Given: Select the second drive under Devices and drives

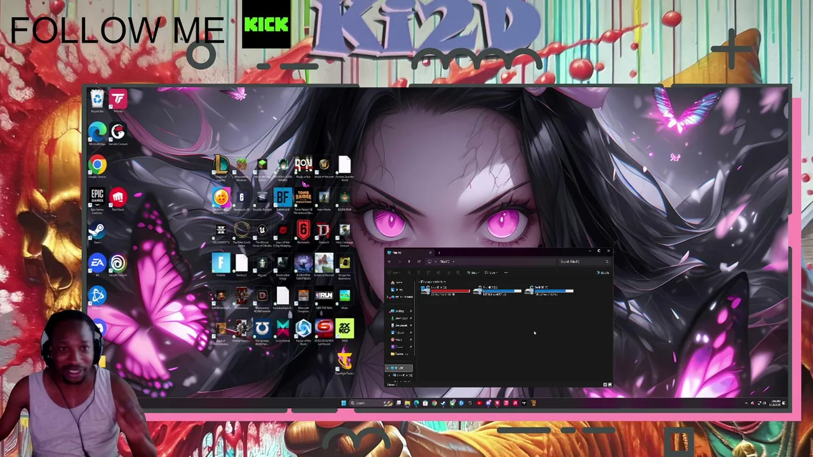Looking at the screenshot, I should click(498, 291).
